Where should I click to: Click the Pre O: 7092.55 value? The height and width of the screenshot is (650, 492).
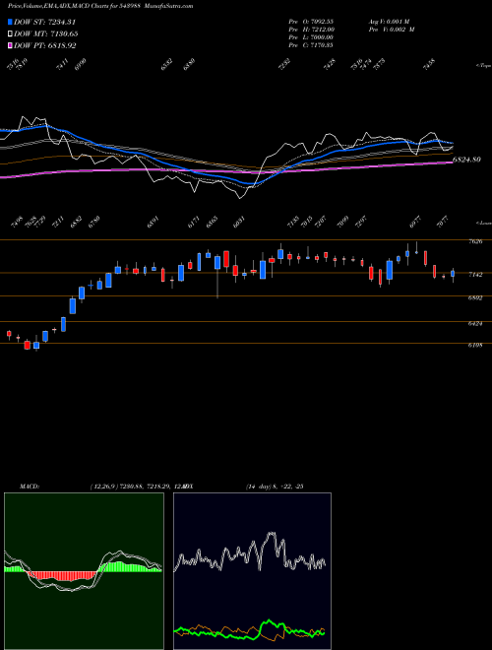tap(311, 21)
